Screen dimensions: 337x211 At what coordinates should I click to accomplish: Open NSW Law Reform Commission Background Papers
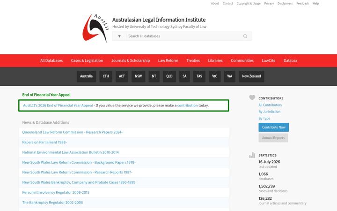[x=79, y=162]
